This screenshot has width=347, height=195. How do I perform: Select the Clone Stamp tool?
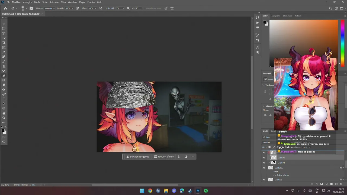(x=4, y=66)
